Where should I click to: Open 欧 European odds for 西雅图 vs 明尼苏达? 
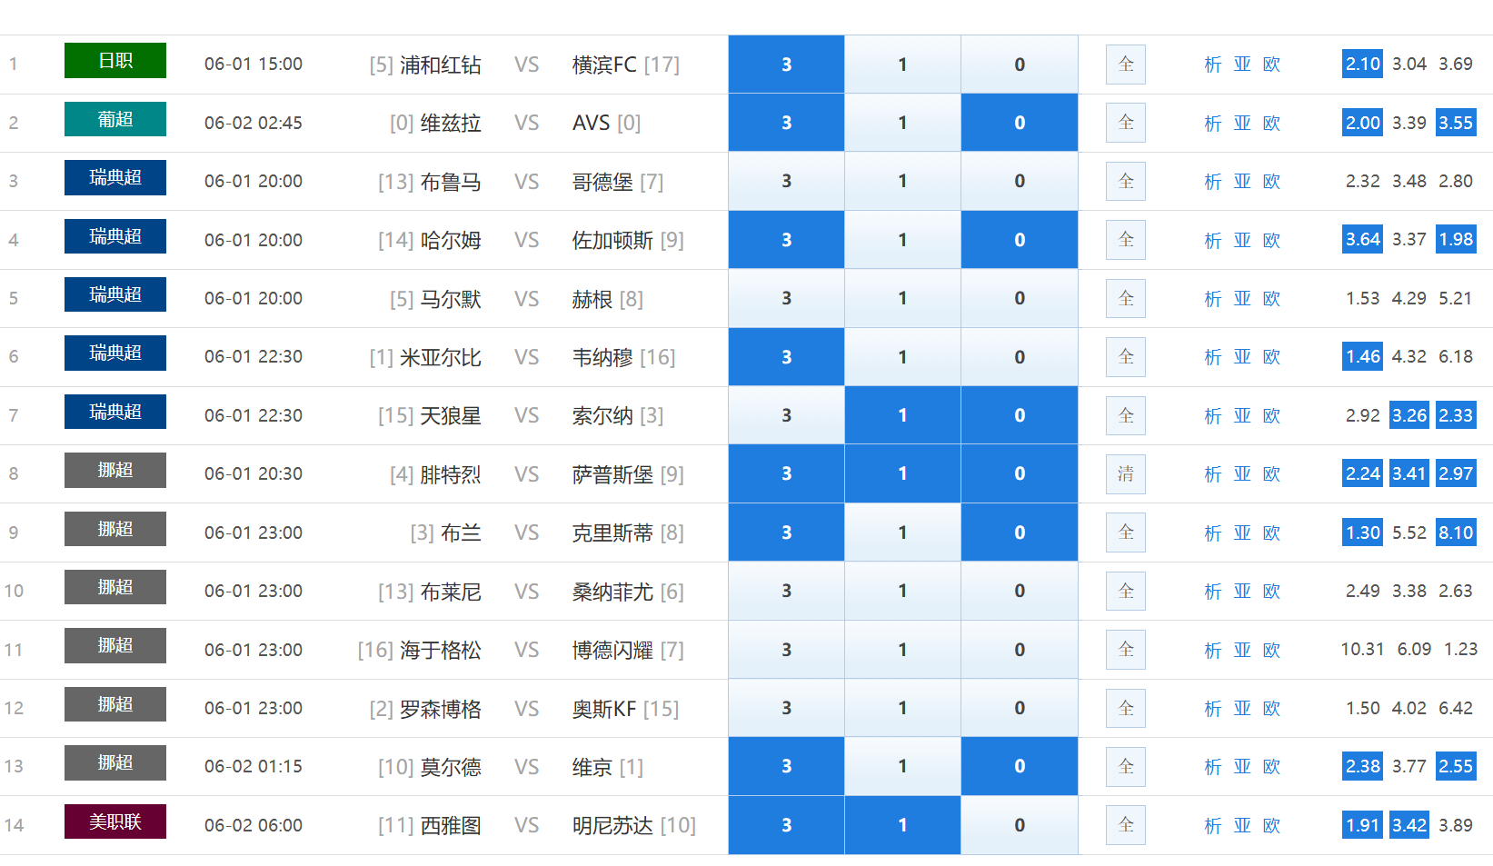(x=1271, y=825)
